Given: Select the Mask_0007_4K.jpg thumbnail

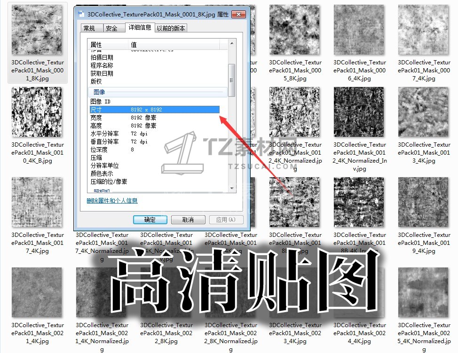Looking at the screenshot, I should (423, 30).
